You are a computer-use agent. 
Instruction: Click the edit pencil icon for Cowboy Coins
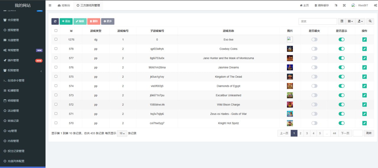(364, 49)
